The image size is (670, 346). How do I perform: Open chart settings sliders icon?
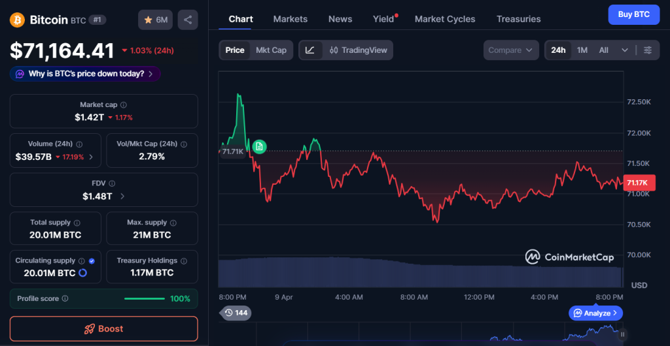648,50
